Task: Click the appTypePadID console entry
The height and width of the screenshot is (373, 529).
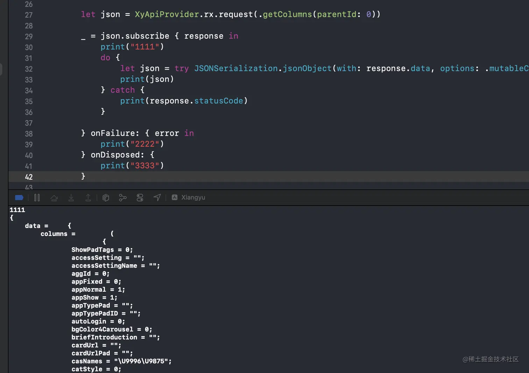Action: [106, 314]
